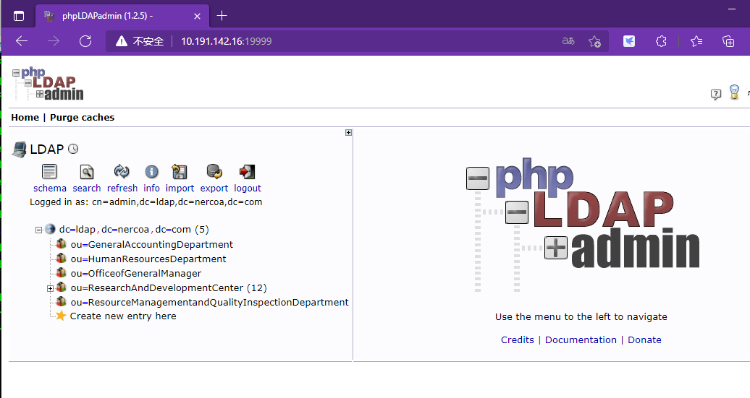Viewport: 750px width, 398px height.
Task: Click the star icon for new entry
Action: (x=61, y=316)
